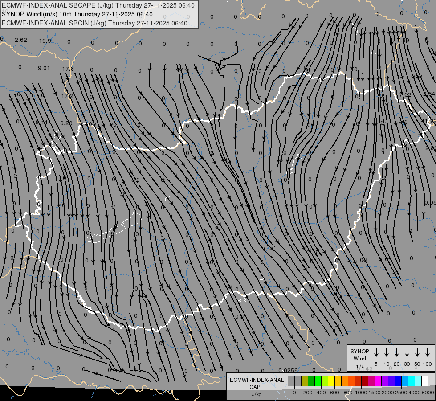Select the dark green CAPE legend swatch
Screen dimensions: 436x401
pyautogui.click(x=311, y=381)
